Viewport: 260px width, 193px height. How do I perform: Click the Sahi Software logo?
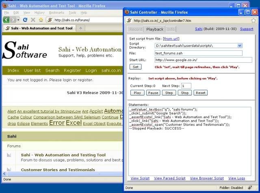24,50
